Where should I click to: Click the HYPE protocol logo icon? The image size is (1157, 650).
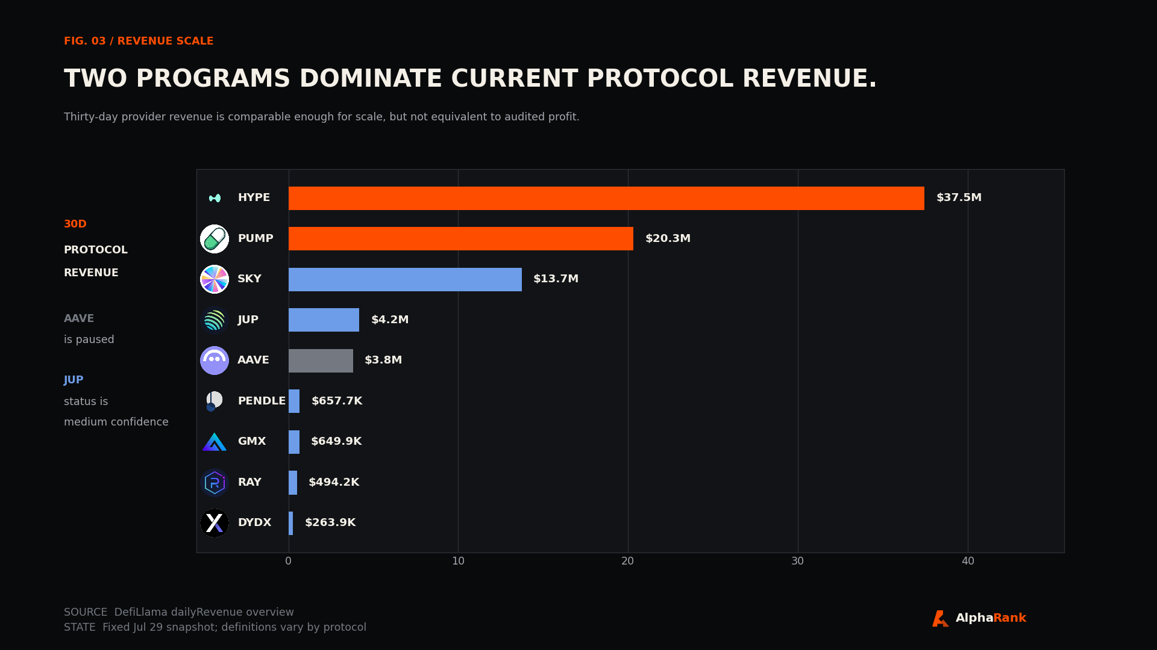(215, 198)
